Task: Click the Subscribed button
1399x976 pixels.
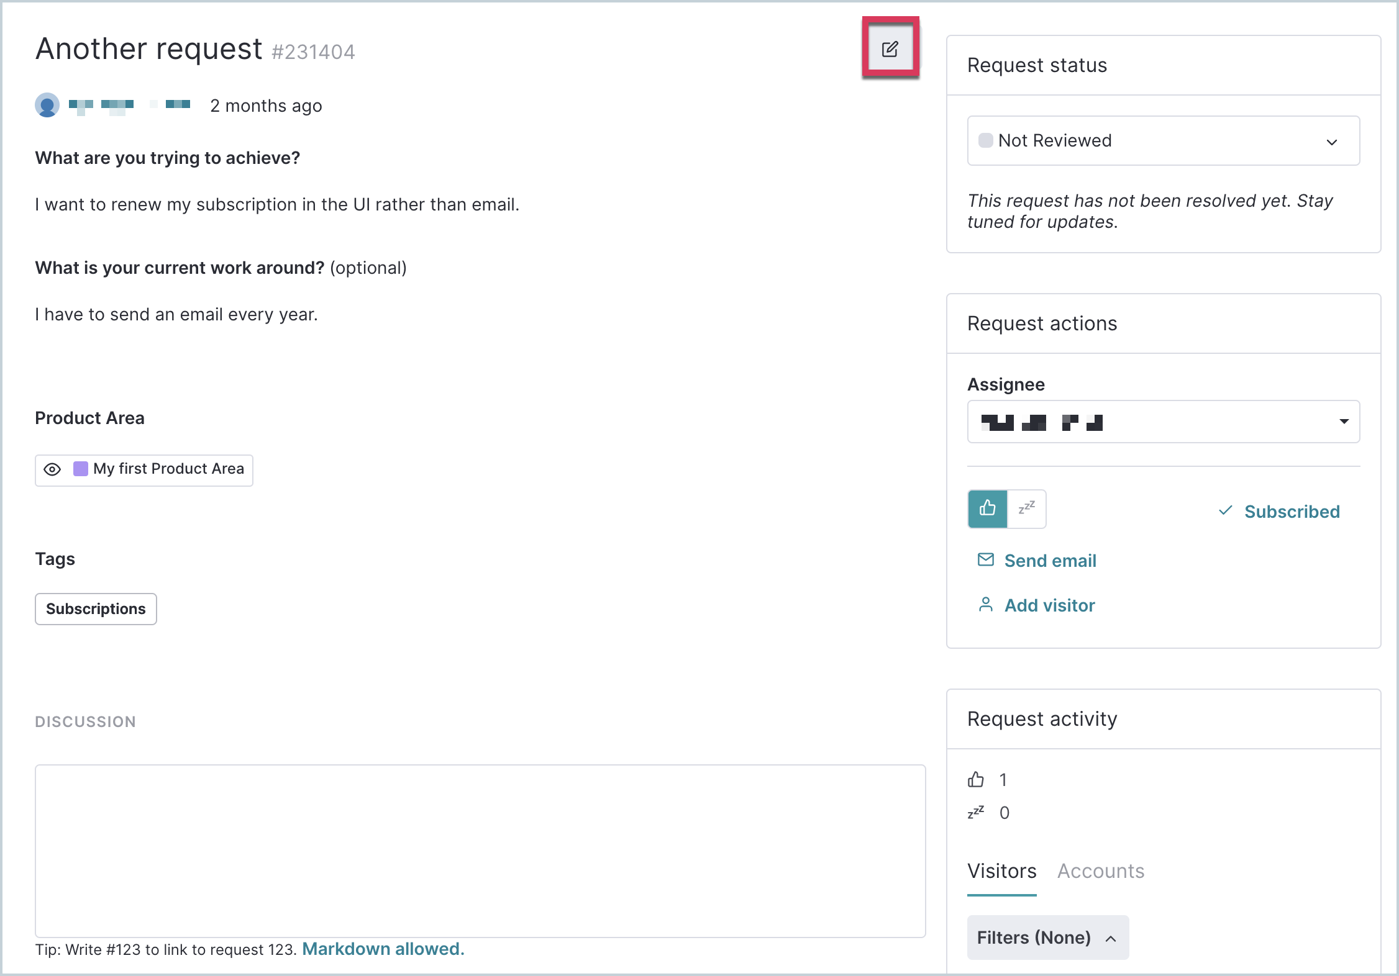Action: pyautogui.click(x=1279, y=512)
